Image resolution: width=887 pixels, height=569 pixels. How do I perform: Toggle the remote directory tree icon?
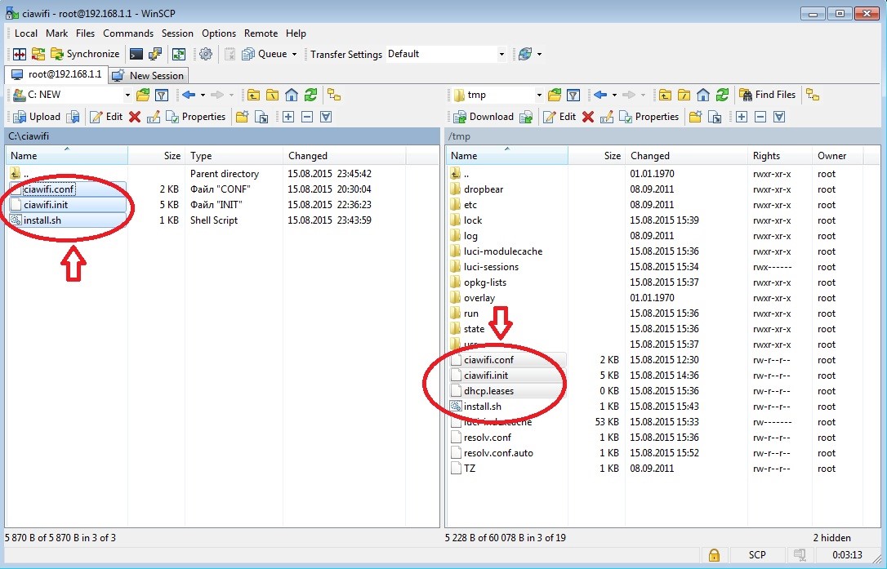click(813, 95)
